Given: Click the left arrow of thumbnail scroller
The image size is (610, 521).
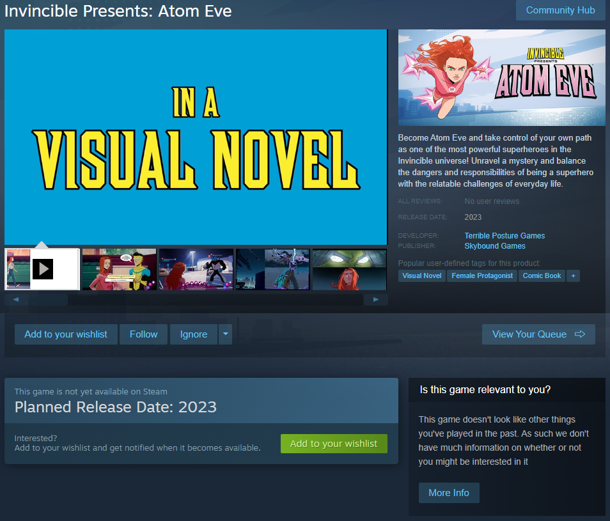Looking at the screenshot, I should click(x=16, y=299).
